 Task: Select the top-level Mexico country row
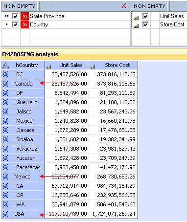(23, 177)
